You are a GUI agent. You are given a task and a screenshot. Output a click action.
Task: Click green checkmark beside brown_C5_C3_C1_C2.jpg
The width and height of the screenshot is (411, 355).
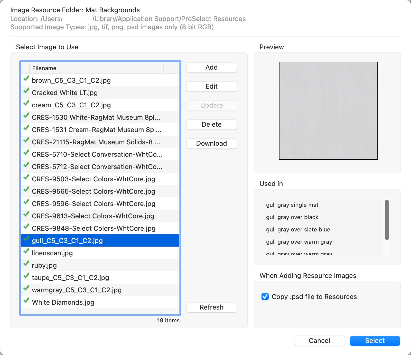click(x=26, y=79)
